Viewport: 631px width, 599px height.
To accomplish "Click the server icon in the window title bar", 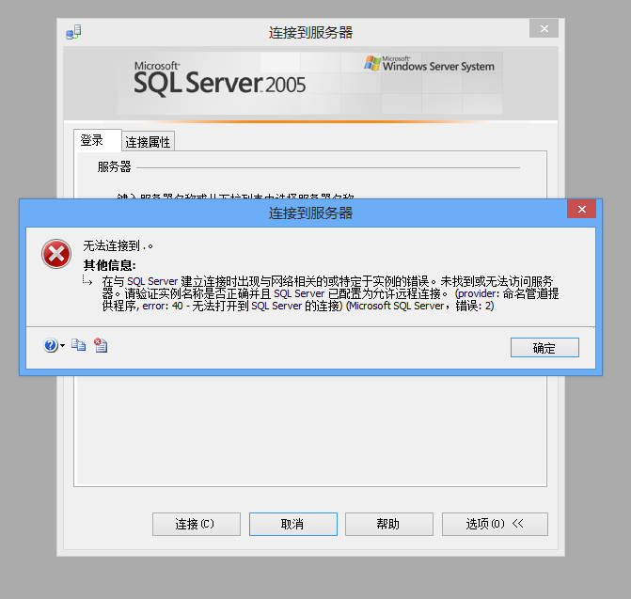I will tap(73, 33).
